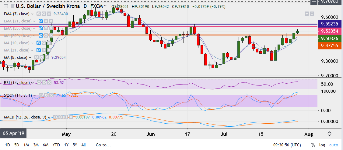Viewport: 343px width, 150px height.
Task: Select the 5Y time range
Action: pyautogui.click(x=75, y=145)
